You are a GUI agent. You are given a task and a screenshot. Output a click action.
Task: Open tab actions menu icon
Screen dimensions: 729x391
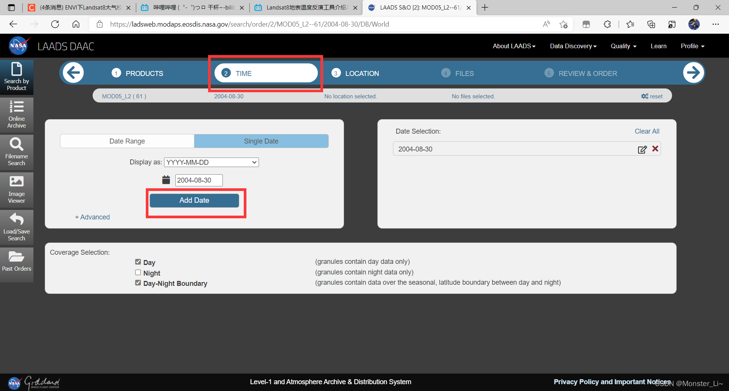coord(11,7)
